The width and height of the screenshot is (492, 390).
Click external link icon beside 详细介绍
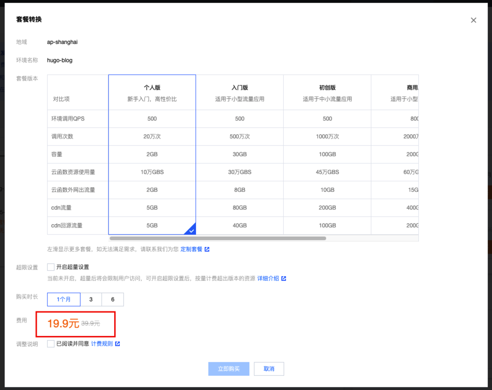tap(284, 278)
